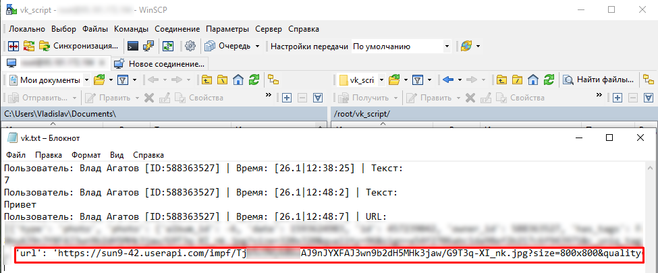Image resolution: width=658 pixels, height=273 pixels.
Task: Click the local panel filter funnel icon
Action: (122, 80)
